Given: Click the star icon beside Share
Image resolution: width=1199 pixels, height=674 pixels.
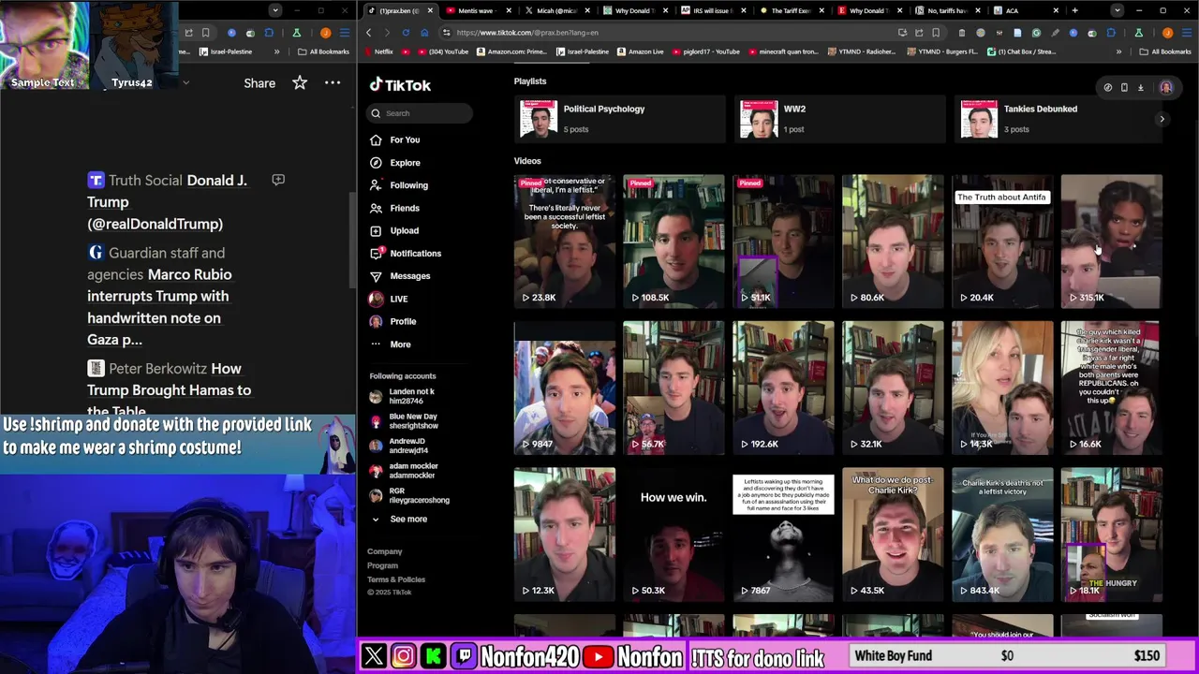Looking at the screenshot, I should click(300, 83).
